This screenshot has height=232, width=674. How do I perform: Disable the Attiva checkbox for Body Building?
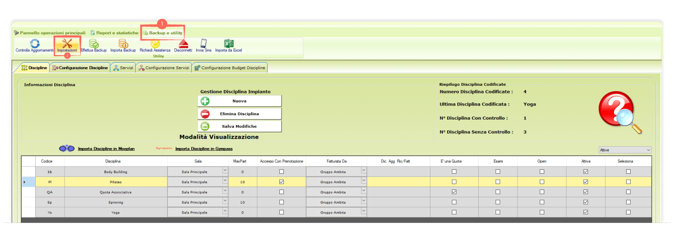click(585, 172)
